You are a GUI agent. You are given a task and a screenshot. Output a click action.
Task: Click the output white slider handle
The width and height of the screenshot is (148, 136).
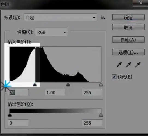pos(101,115)
